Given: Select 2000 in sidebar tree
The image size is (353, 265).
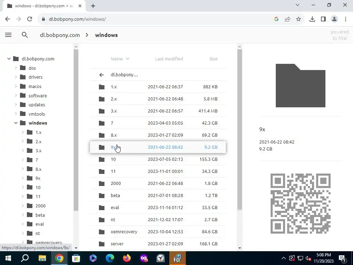Looking at the screenshot, I should point(41,206).
